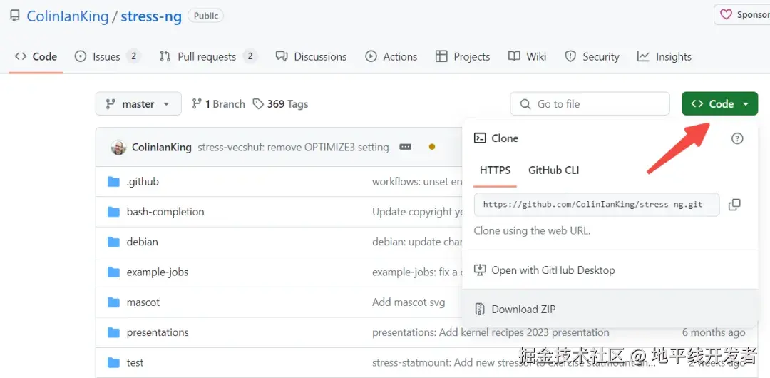
Task: Open the stress-statmount commit message
Action: [x=514, y=362]
